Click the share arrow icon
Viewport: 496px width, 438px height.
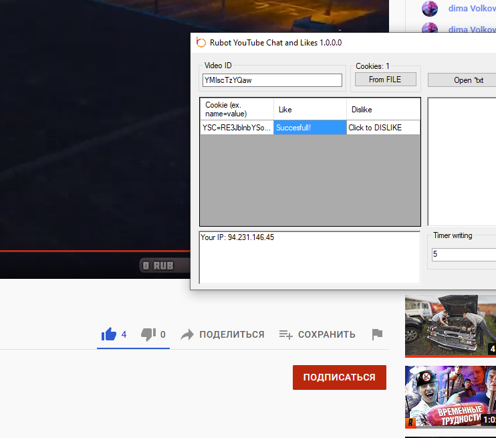click(187, 334)
